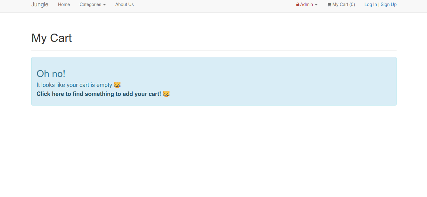Click the link to find something to add

(103, 94)
